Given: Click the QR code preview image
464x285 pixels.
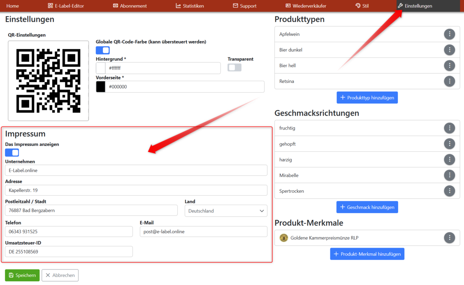Looking at the screenshot, I should [48, 81].
